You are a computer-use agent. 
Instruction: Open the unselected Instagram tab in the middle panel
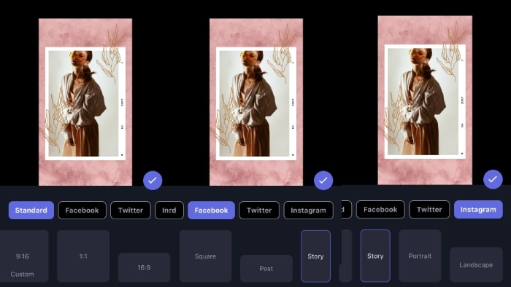click(x=308, y=211)
